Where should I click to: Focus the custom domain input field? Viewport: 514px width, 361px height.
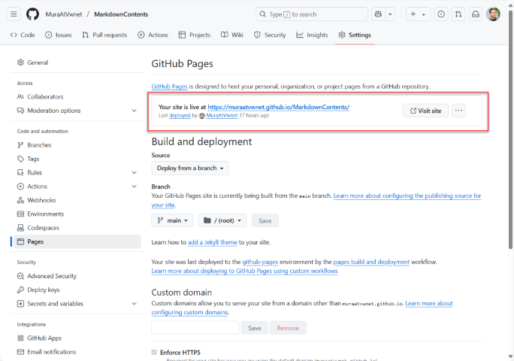pyautogui.click(x=195, y=328)
